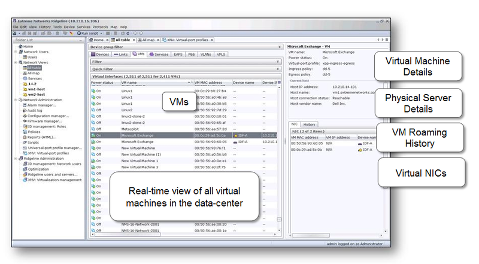The width and height of the screenshot is (479, 264).
Task: Sort by VM name column header
Action: click(157, 83)
